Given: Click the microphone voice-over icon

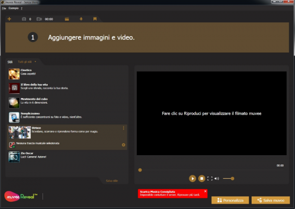Looking at the screenshot, I should [81, 19].
